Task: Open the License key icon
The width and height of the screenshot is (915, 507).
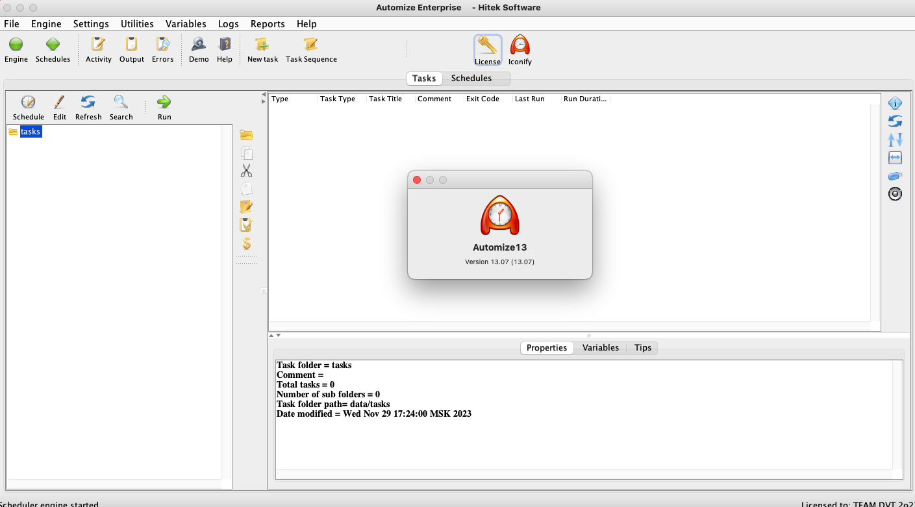Action: 487,47
